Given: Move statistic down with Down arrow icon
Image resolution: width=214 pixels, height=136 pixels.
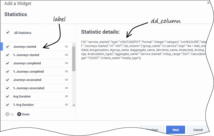Looking at the screenshot, I should [x=19, y=114].
